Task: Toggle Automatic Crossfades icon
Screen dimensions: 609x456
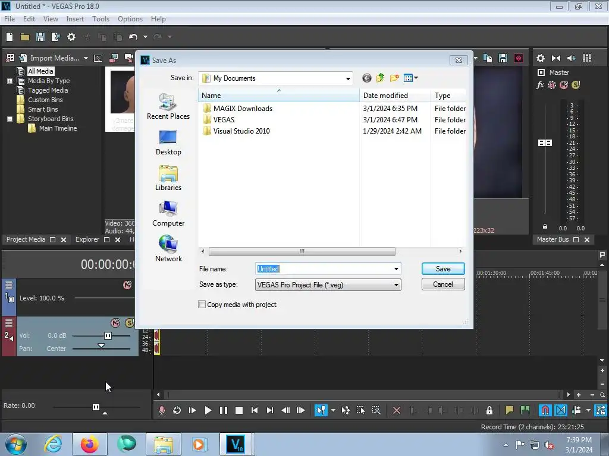Action: coord(561,410)
